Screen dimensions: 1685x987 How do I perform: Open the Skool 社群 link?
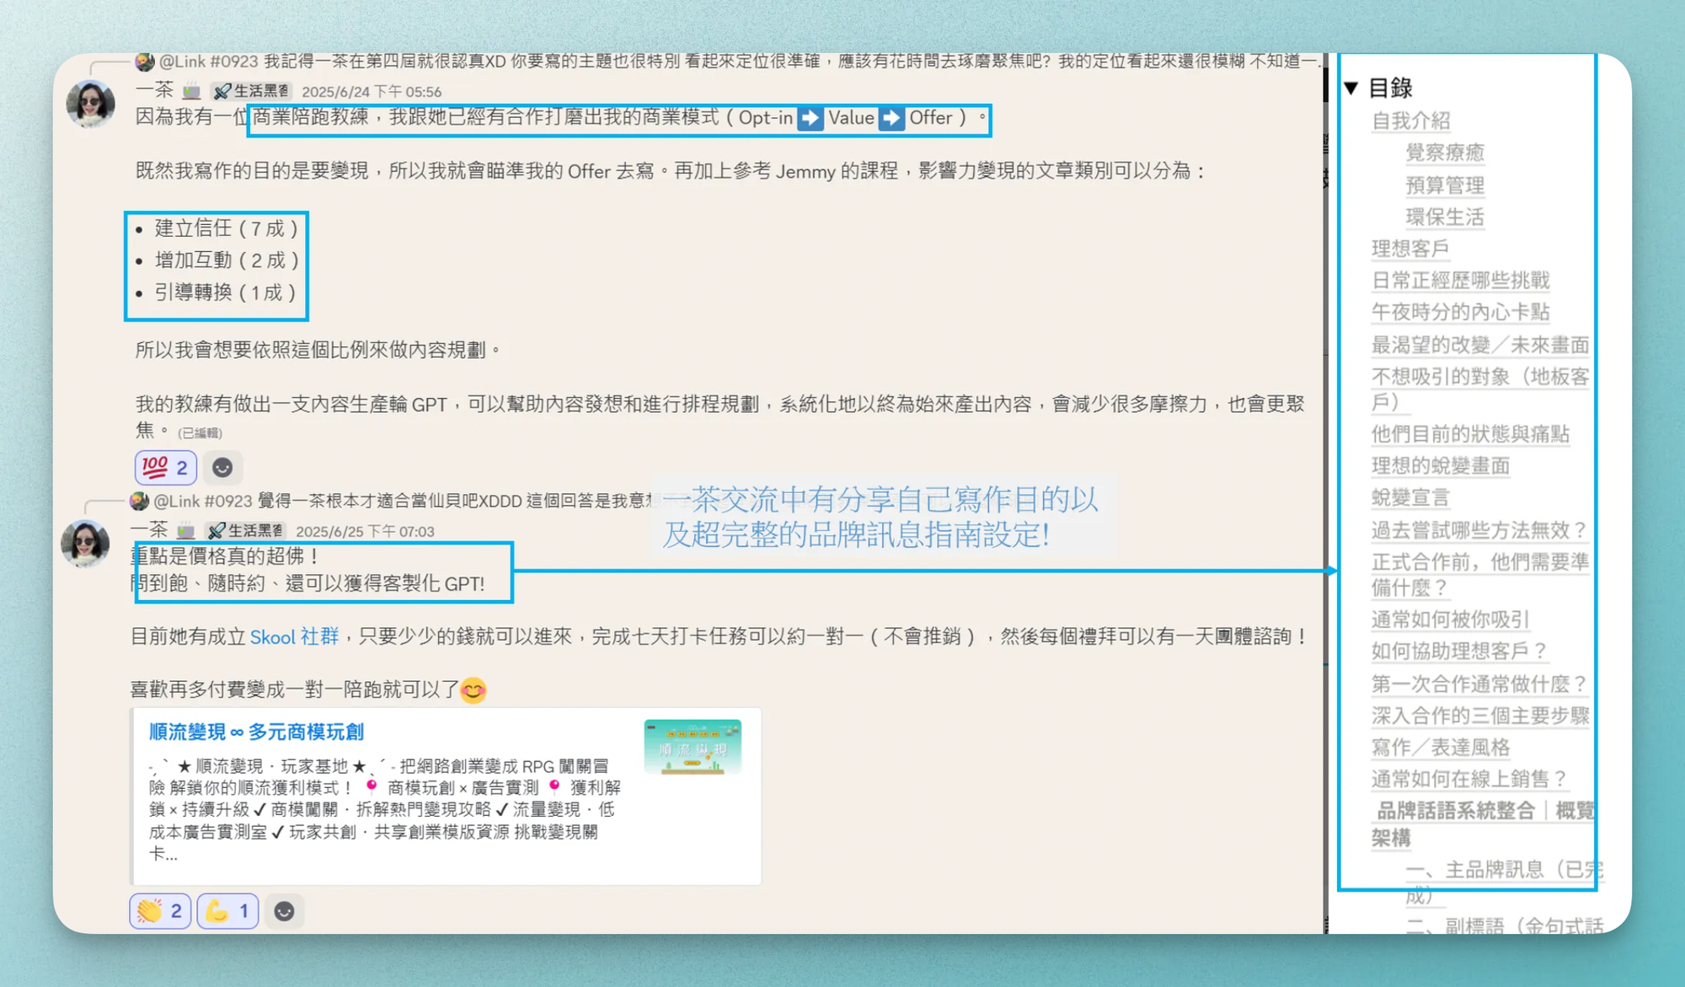click(x=294, y=636)
